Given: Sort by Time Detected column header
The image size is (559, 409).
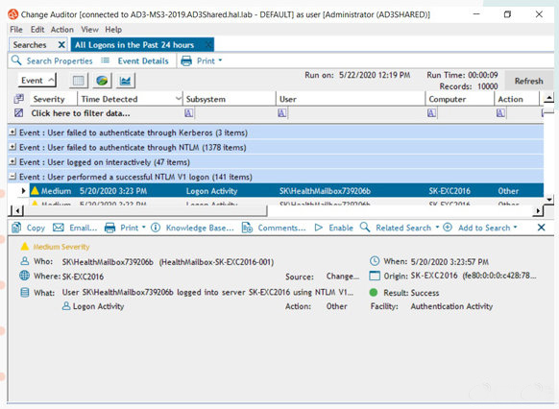Looking at the screenshot, I should point(109,99).
